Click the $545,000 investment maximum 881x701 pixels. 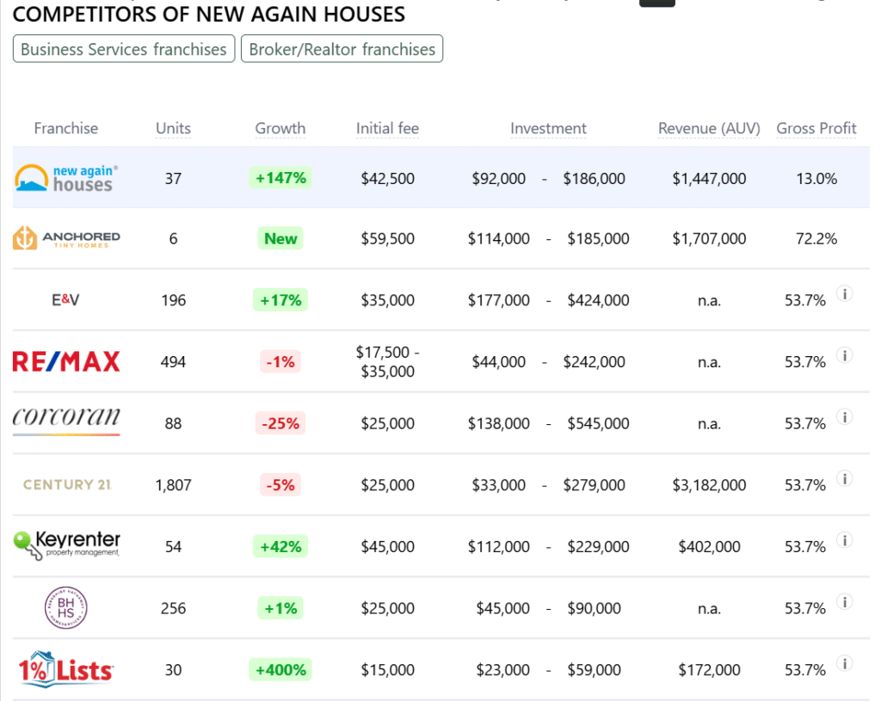[599, 423]
